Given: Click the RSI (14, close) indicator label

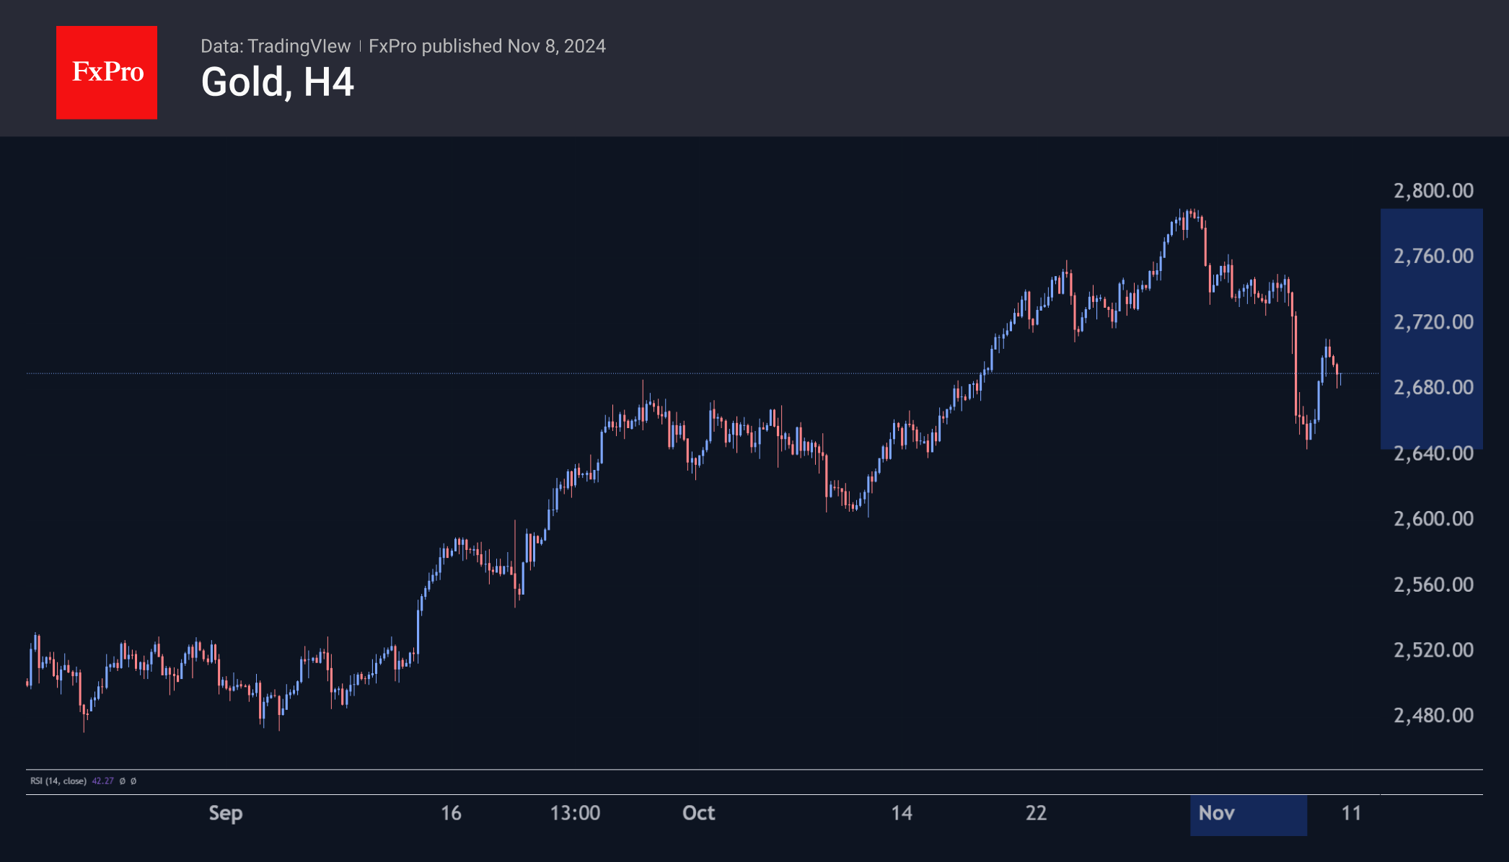Looking at the screenshot, I should [58, 781].
